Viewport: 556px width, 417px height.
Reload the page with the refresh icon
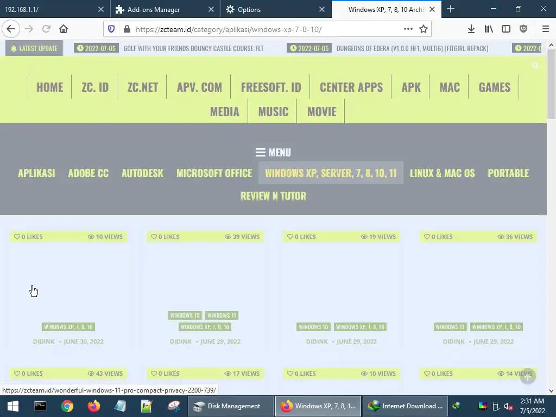pyautogui.click(x=47, y=29)
